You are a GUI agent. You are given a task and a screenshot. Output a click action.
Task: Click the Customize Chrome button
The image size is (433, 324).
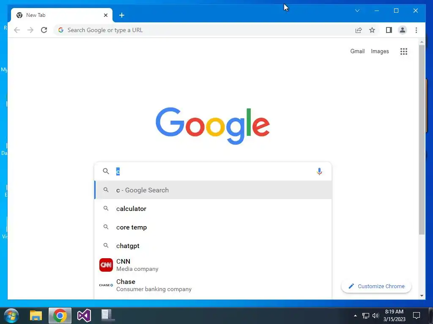click(376, 286)
